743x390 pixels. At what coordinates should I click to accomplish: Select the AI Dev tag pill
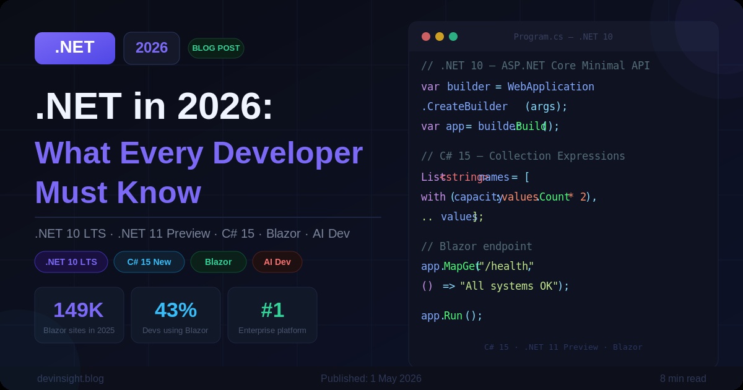[277, 262]
